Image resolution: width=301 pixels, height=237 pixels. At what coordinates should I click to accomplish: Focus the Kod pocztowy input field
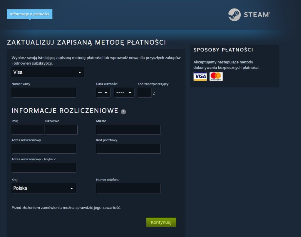click(x=128, y=149)
